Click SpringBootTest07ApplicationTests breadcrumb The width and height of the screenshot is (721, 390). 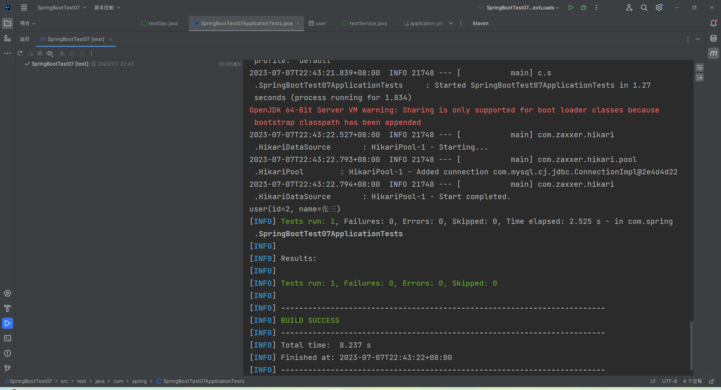[x=201, y=381]
